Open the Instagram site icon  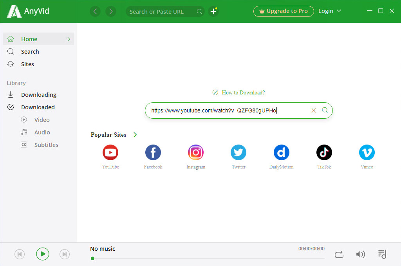point(196,152)
